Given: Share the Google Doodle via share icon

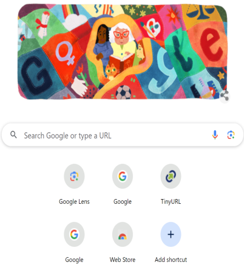Looking at the screenshot, I should click(225, 96).
